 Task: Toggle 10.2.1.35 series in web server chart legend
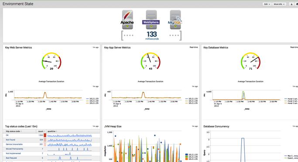(92, 103)
